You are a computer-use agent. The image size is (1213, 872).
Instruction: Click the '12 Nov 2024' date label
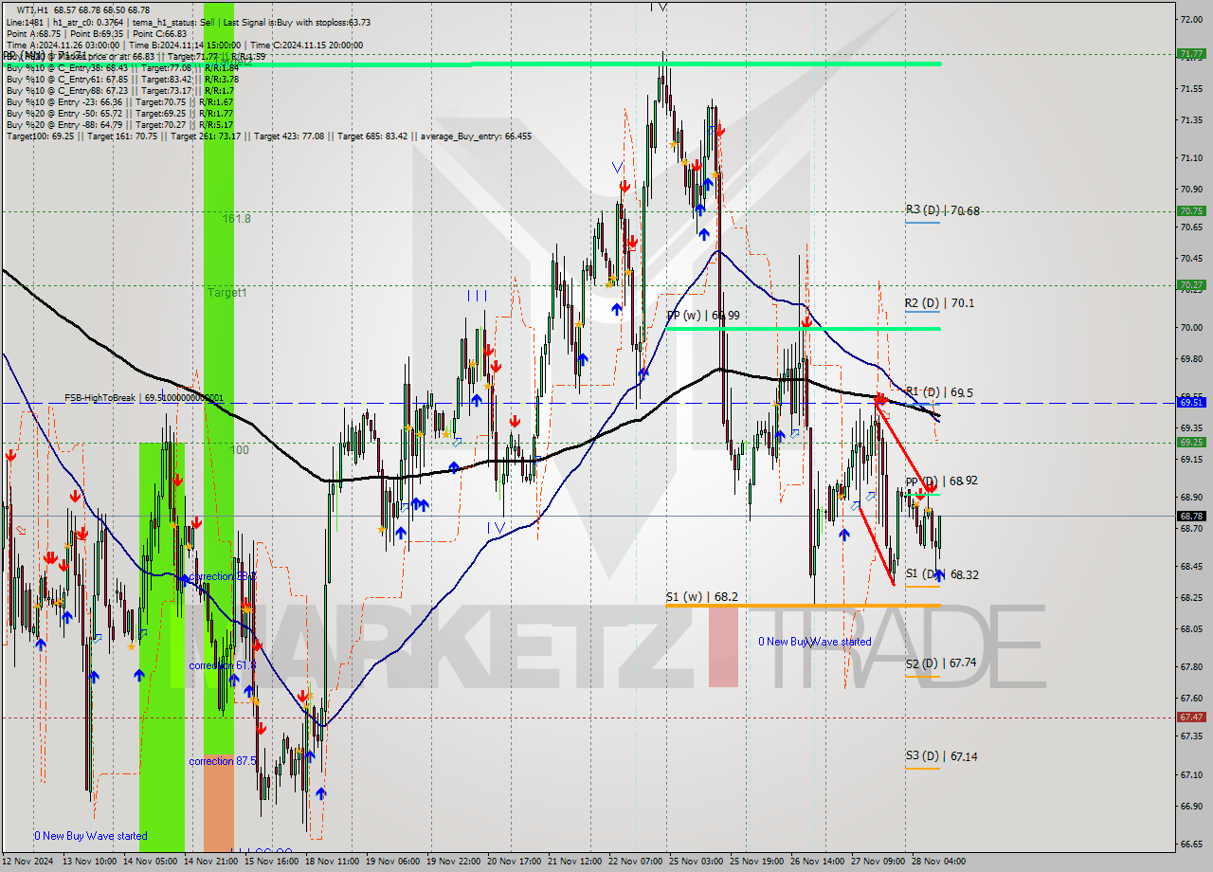28,862
